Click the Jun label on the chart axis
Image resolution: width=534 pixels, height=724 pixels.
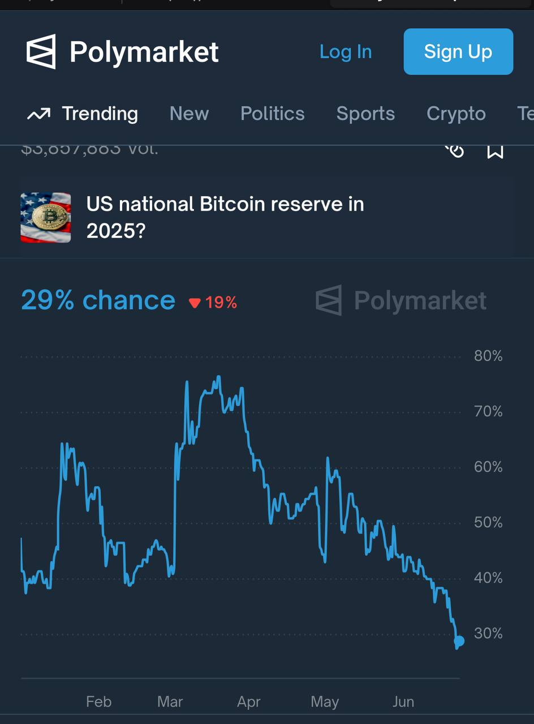pyautogui.click(x=403, y=701)
